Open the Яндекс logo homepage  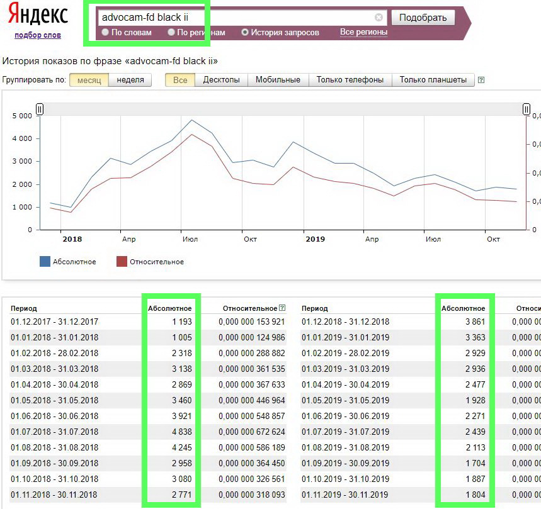click(38, 15)
